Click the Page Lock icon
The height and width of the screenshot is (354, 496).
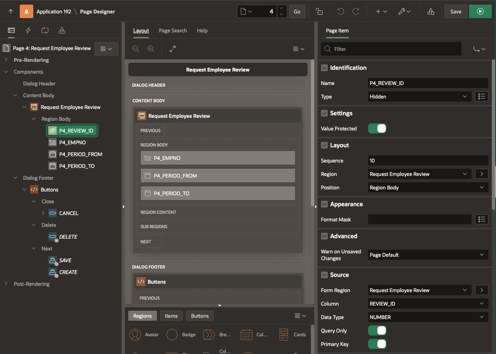[319, 11]
